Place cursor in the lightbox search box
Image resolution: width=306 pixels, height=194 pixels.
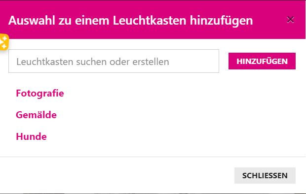(x=114, y=61)
